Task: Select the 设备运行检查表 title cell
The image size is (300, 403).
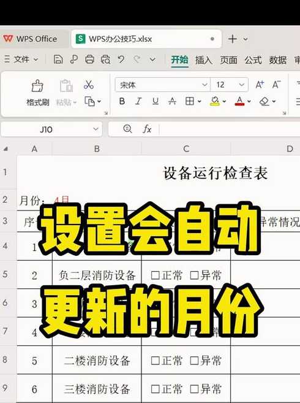Action: coord(216,173)
